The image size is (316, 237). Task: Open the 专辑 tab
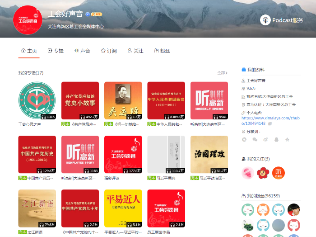click(56, 51)
